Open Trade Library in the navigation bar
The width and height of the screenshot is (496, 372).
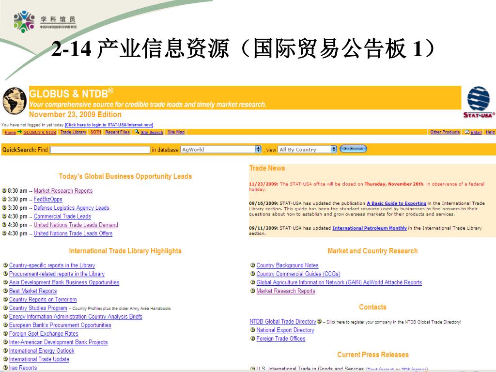73,132
